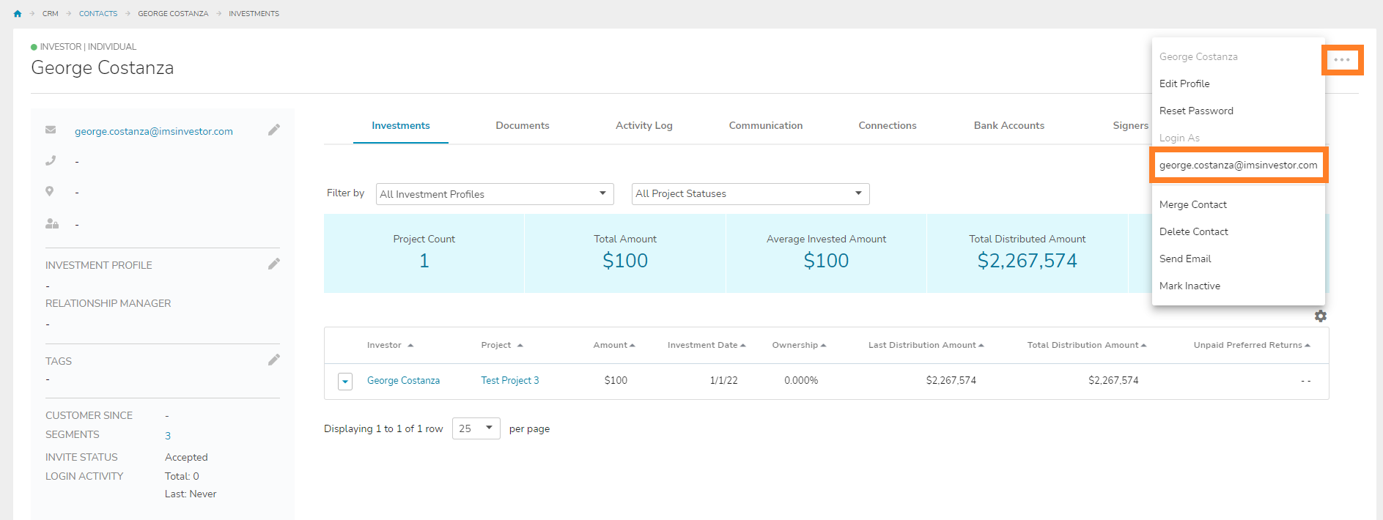Sort by Investment Date column
Viewport: 1383px width, 520px height.
[x=707, y=345]
